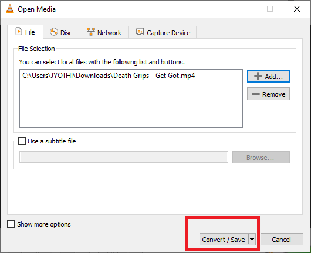This screenshot has width=311, height=253.
Task: Click the Network tab's network icon
Action: click(91, 32)
